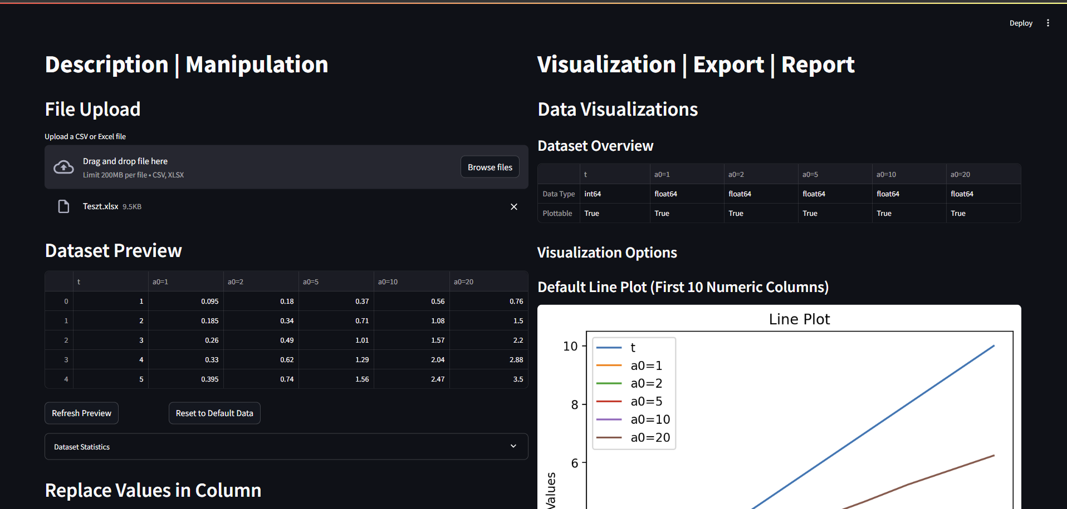Click the Plottable row label

point(559,213)
